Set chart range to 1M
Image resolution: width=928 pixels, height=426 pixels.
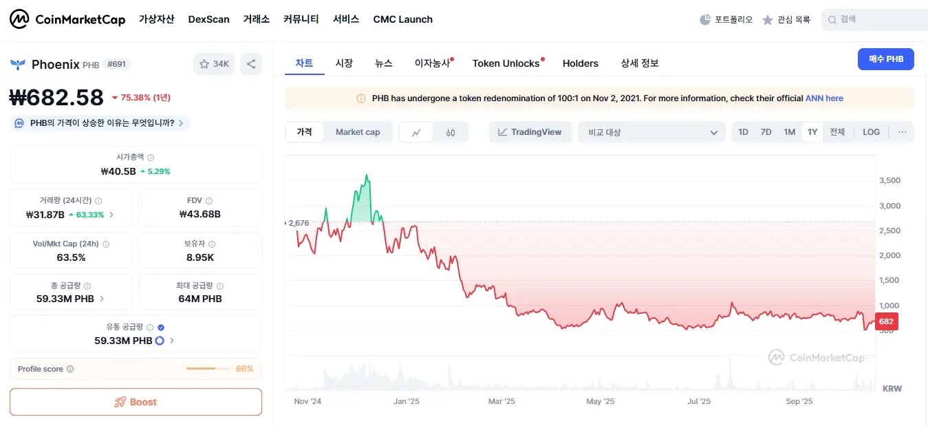(x=789, y=132)
